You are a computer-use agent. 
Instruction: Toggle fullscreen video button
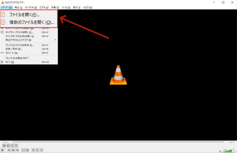[x=23, y=150]
